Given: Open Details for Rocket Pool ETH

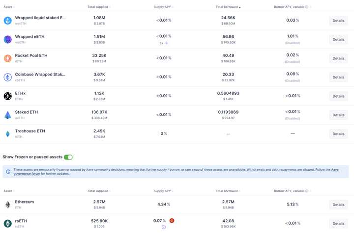Looking at the screenshot, I should click(338, 58).
